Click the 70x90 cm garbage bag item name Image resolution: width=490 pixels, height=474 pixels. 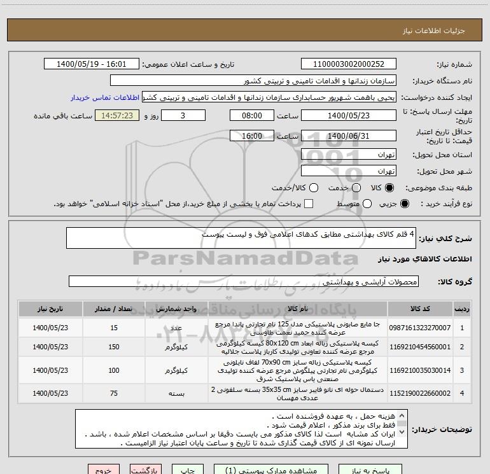tap(298, 370)
